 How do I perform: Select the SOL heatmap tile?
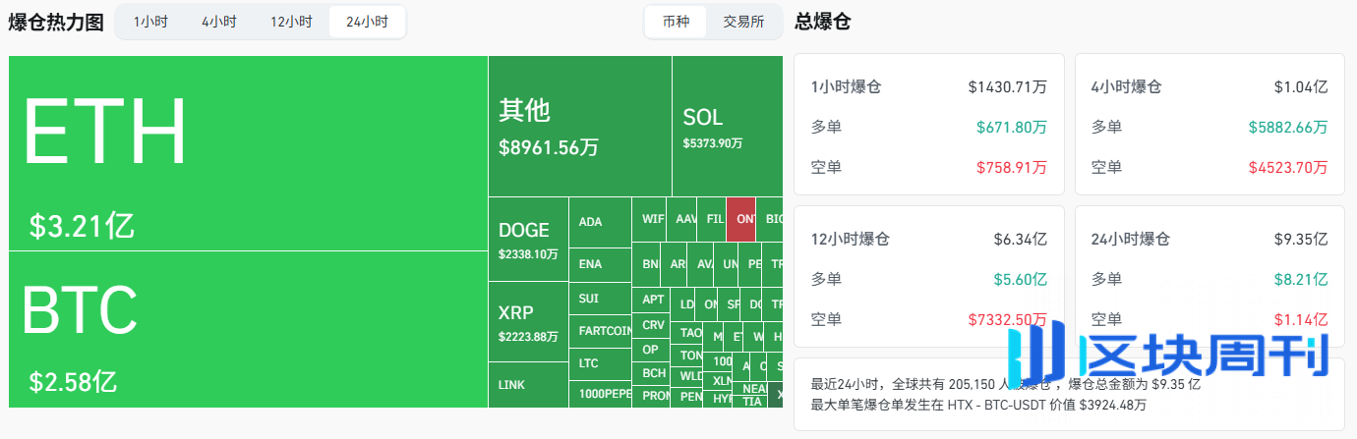point(727,126)
